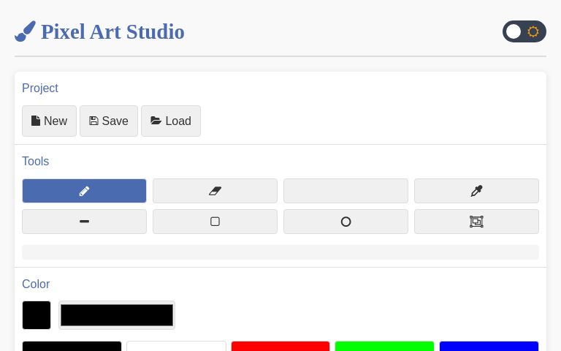
Task: Pick the Eyedropper color picker tool
Action: point(476,191)
